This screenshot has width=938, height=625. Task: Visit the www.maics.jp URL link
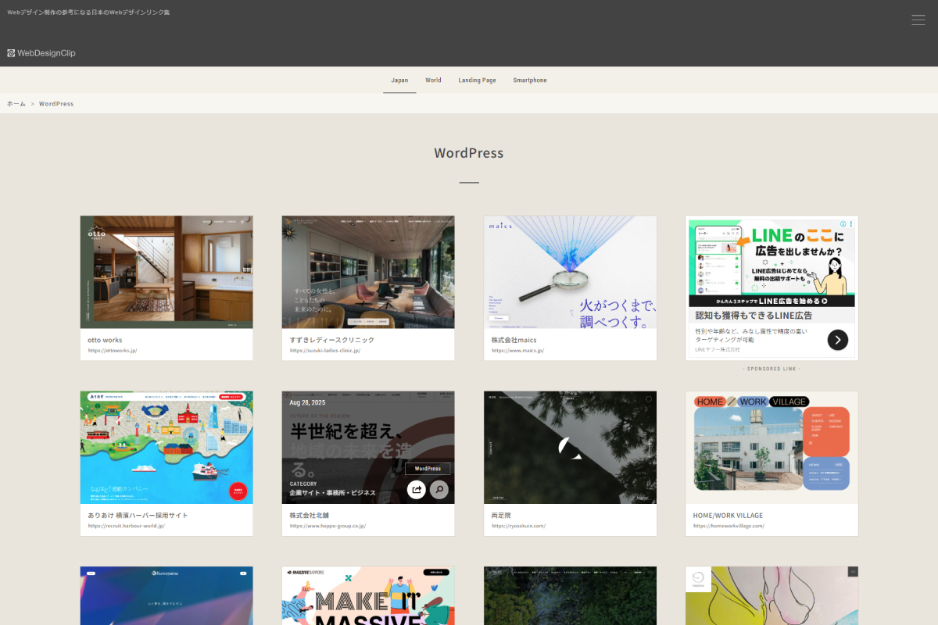tap(517, 351)
